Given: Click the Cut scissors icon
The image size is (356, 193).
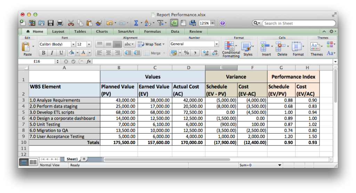Looking at the screenshot, I should click(x=71, y=23).
